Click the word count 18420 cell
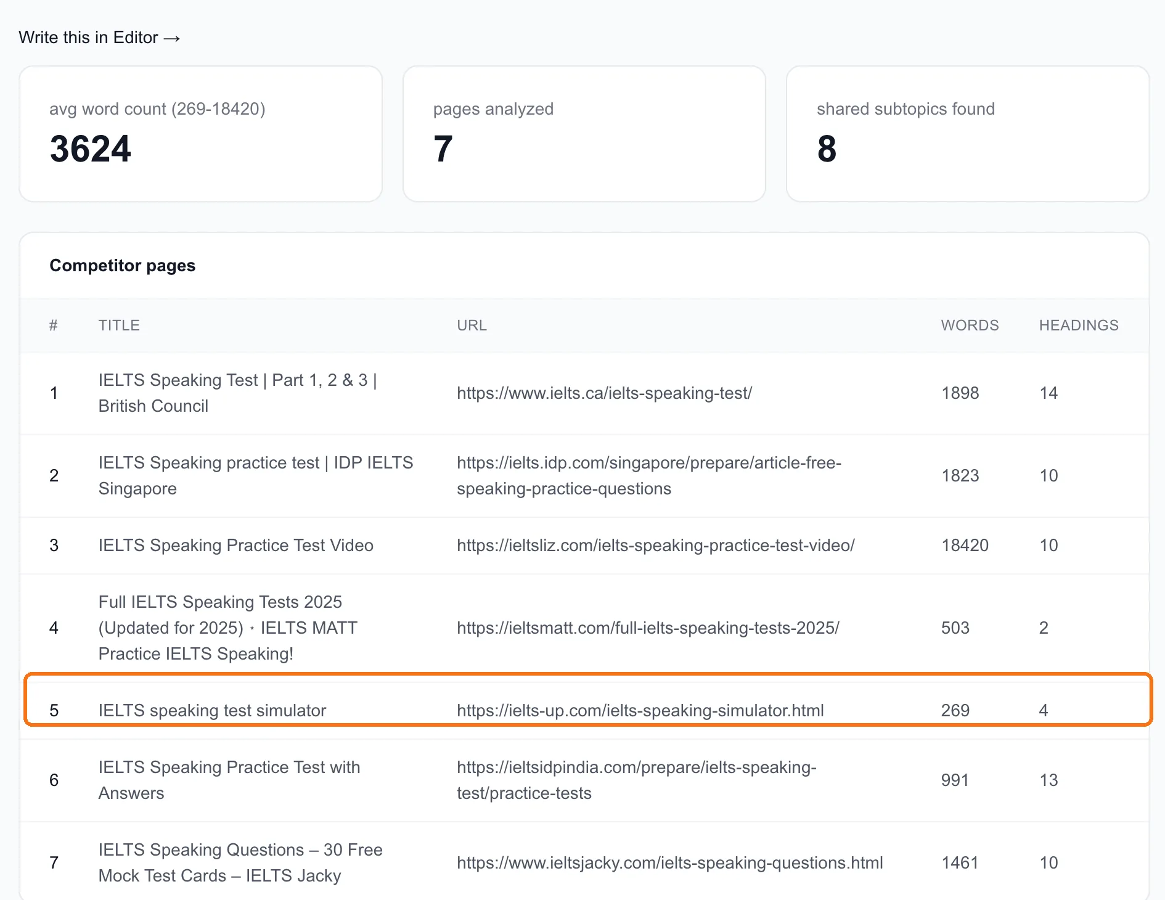Image resolution: width=1165 pixels, height=900 pixels. click(965, 546)
